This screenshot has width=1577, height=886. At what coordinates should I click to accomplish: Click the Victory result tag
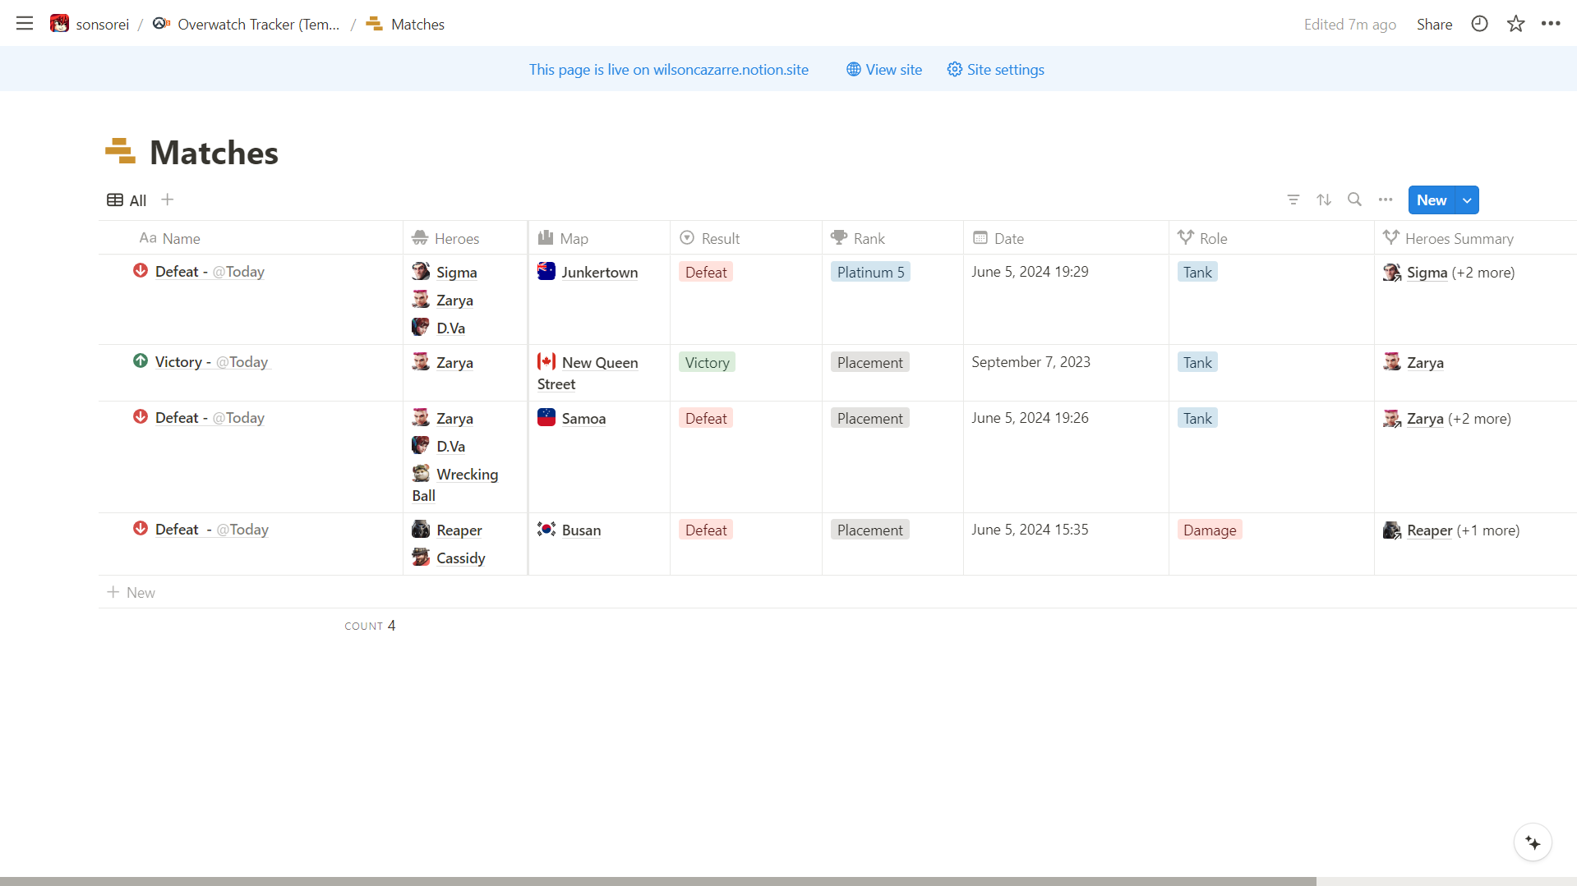click(707, 362)
